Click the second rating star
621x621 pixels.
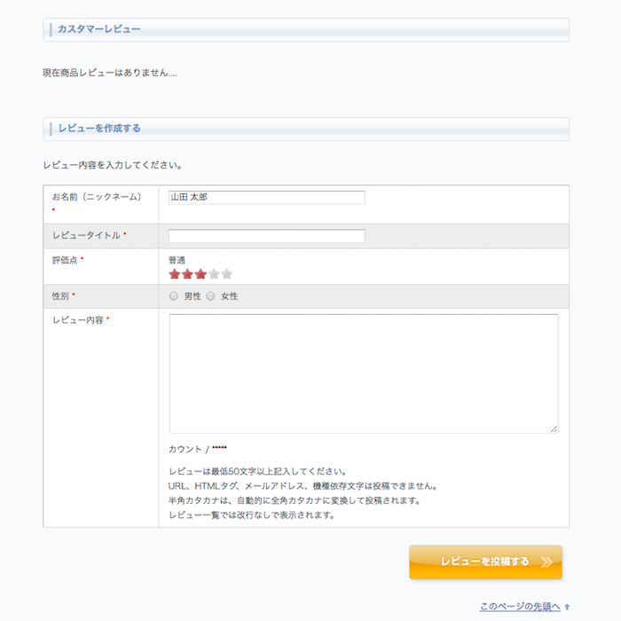tap(188, 274)
